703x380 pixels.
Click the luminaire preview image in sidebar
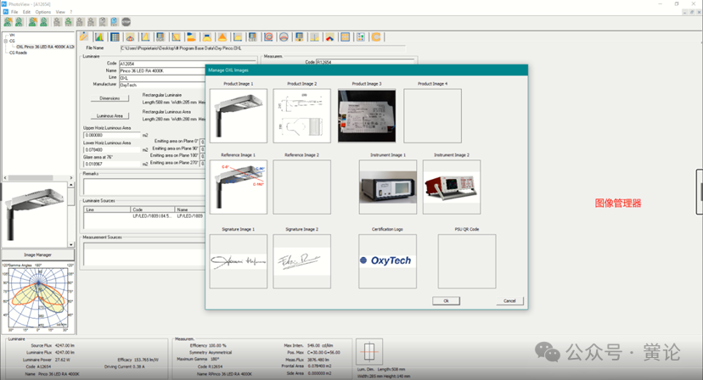click(35, 215)
